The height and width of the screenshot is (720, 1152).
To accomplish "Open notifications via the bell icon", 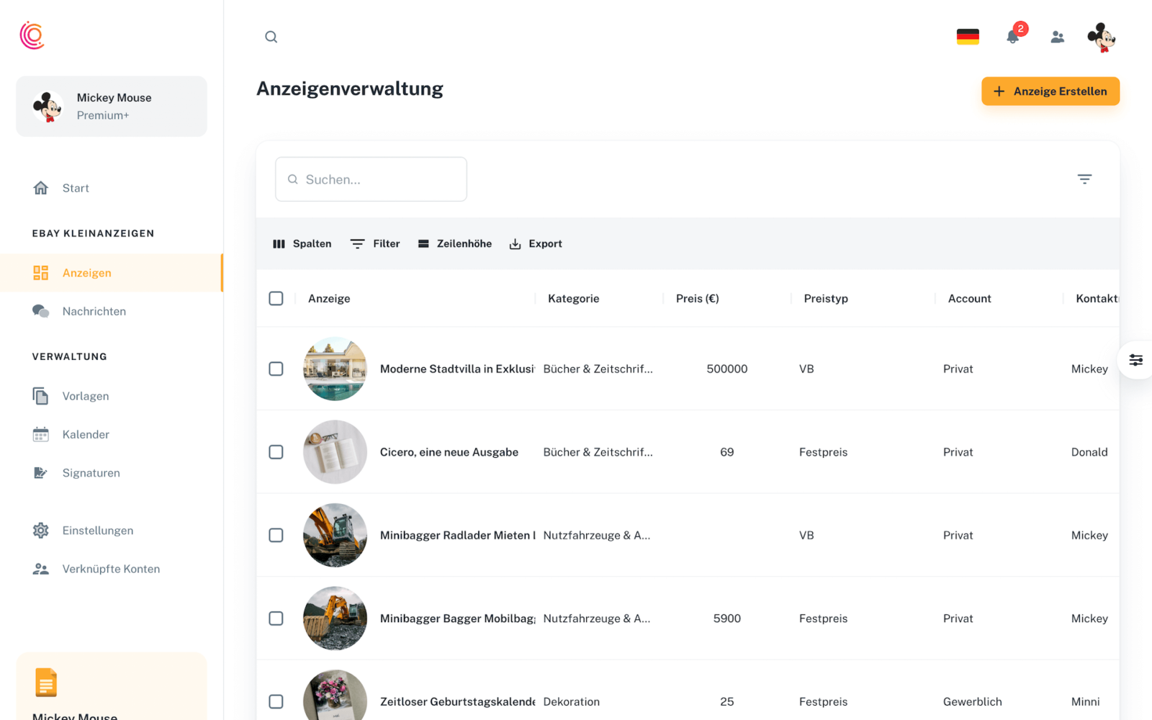I will pos(1013,37).
